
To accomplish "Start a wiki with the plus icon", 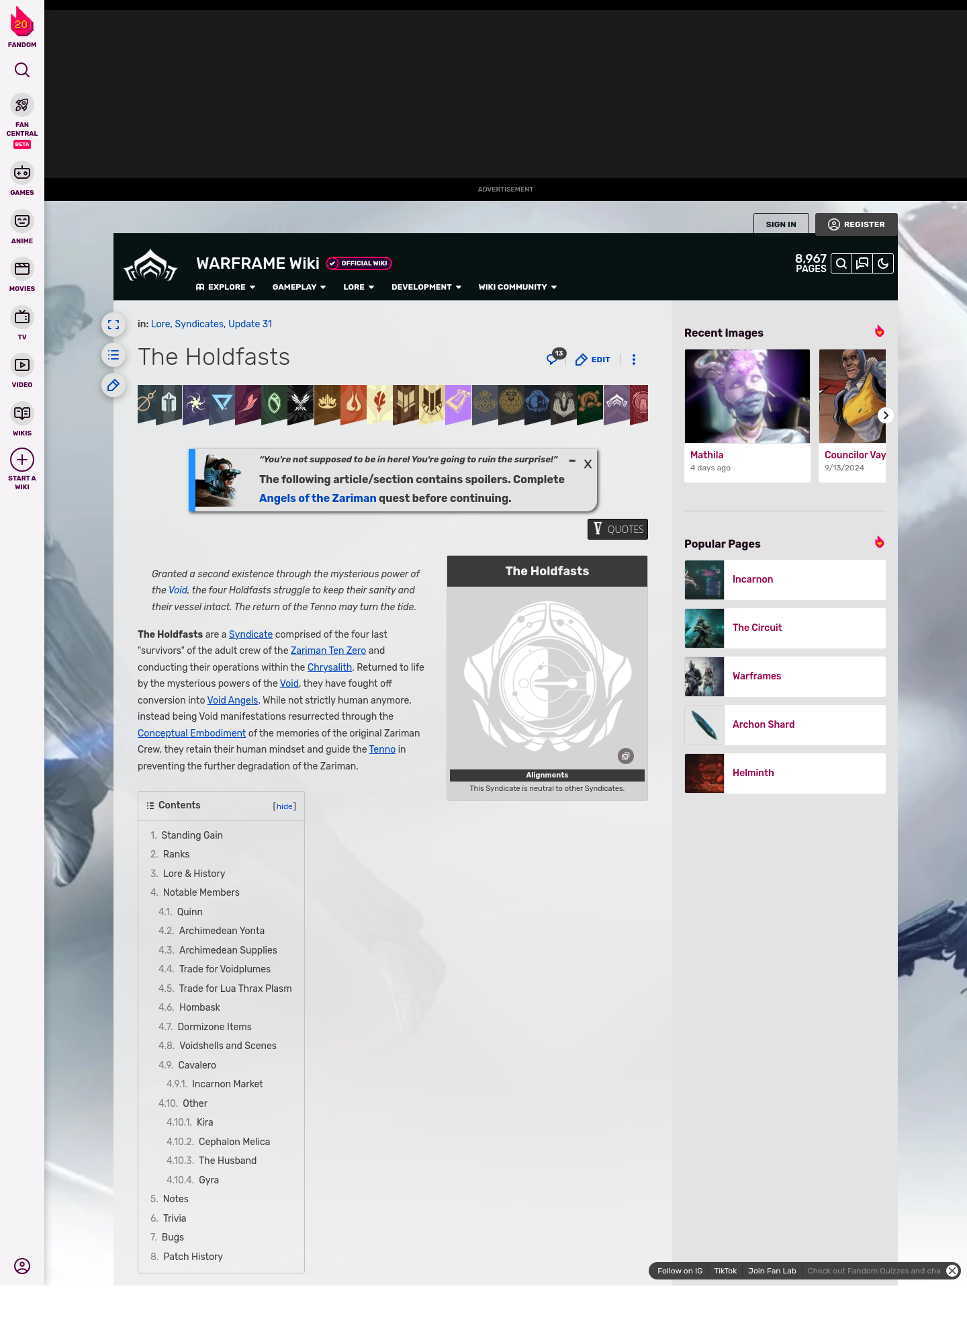I will (x=22, y=460).
